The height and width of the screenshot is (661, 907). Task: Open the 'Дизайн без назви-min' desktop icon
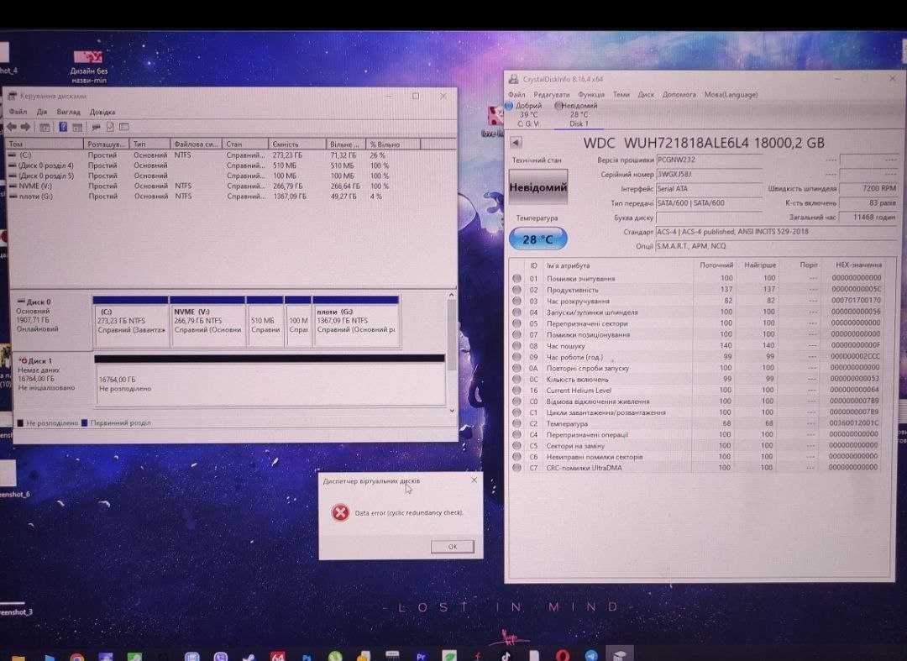(88, 66)
